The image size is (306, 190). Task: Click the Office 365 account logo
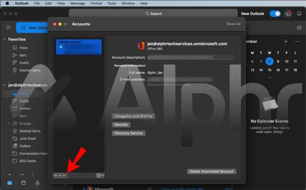pyautogui.click(x=141, y=46)
